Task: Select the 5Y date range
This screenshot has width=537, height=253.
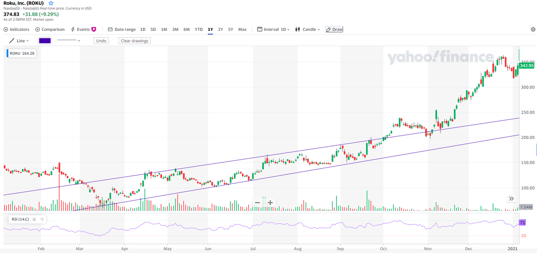Action: point(230,30)
